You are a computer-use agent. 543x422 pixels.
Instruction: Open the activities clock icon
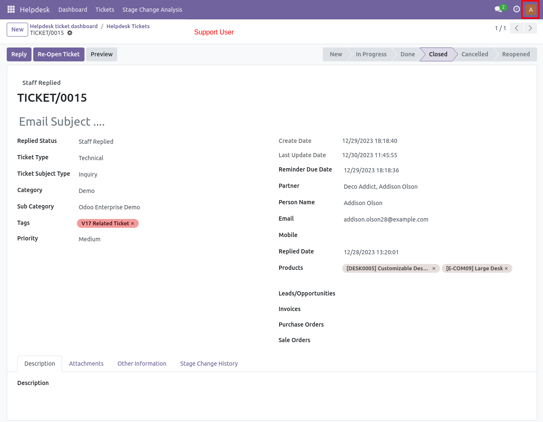(517, 9)
